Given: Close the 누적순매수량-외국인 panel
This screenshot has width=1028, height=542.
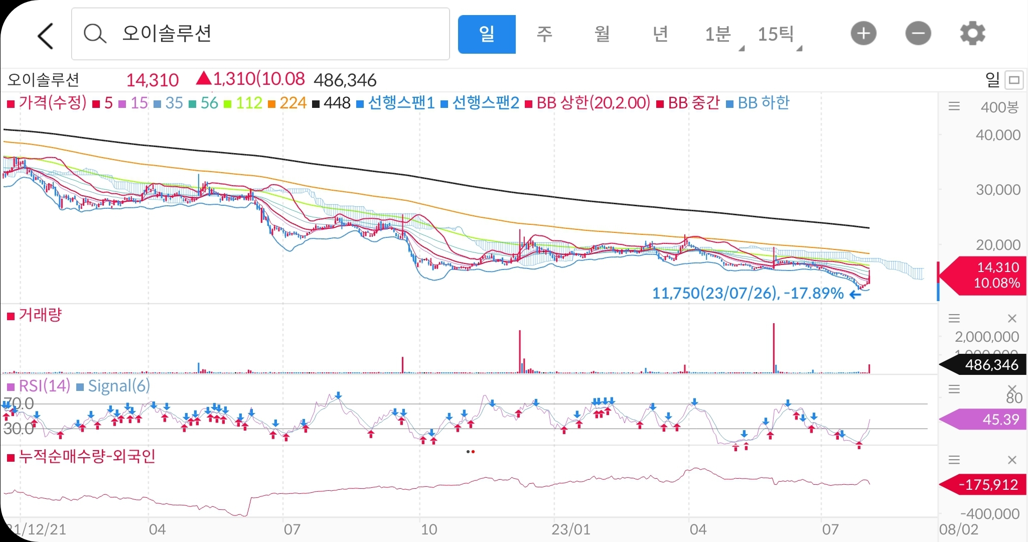Looking at the screenshot, I should click(1012, 460).
